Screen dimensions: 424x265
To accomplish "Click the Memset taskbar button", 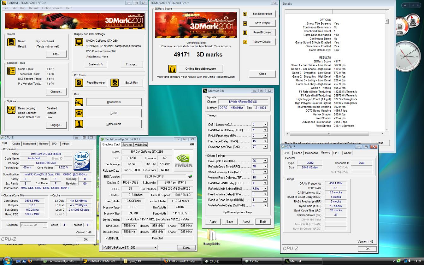I will click(302, 261).
